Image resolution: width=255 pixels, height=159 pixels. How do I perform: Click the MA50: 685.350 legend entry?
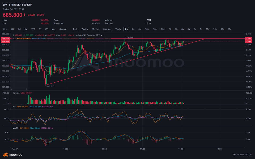39,39
